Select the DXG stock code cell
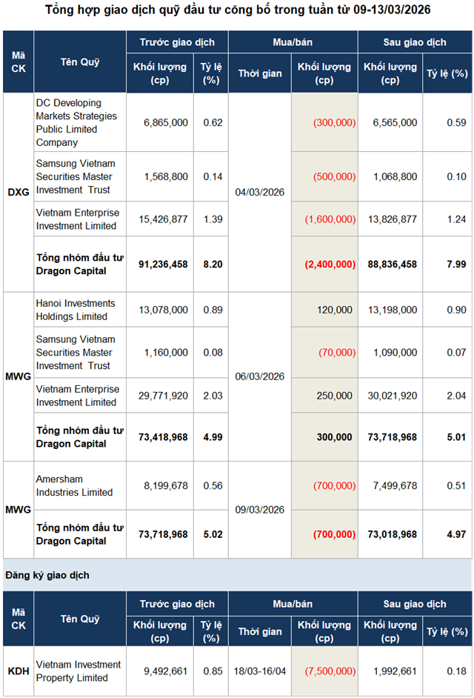 click(x=18, y=191)
